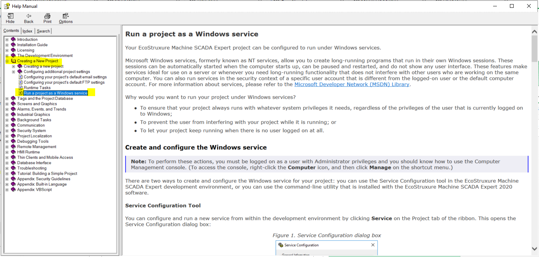Click the page icon for default FTP settings
This screenshot has width=539, height=257.
pos(21,82)
